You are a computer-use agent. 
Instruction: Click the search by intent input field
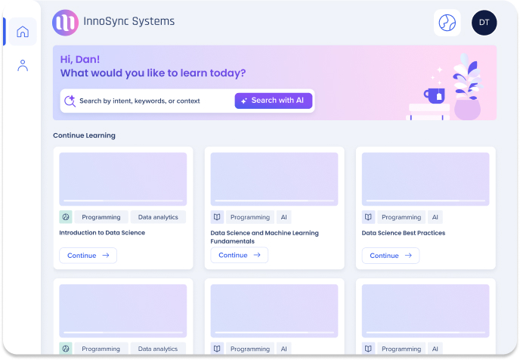coord(151,101)
